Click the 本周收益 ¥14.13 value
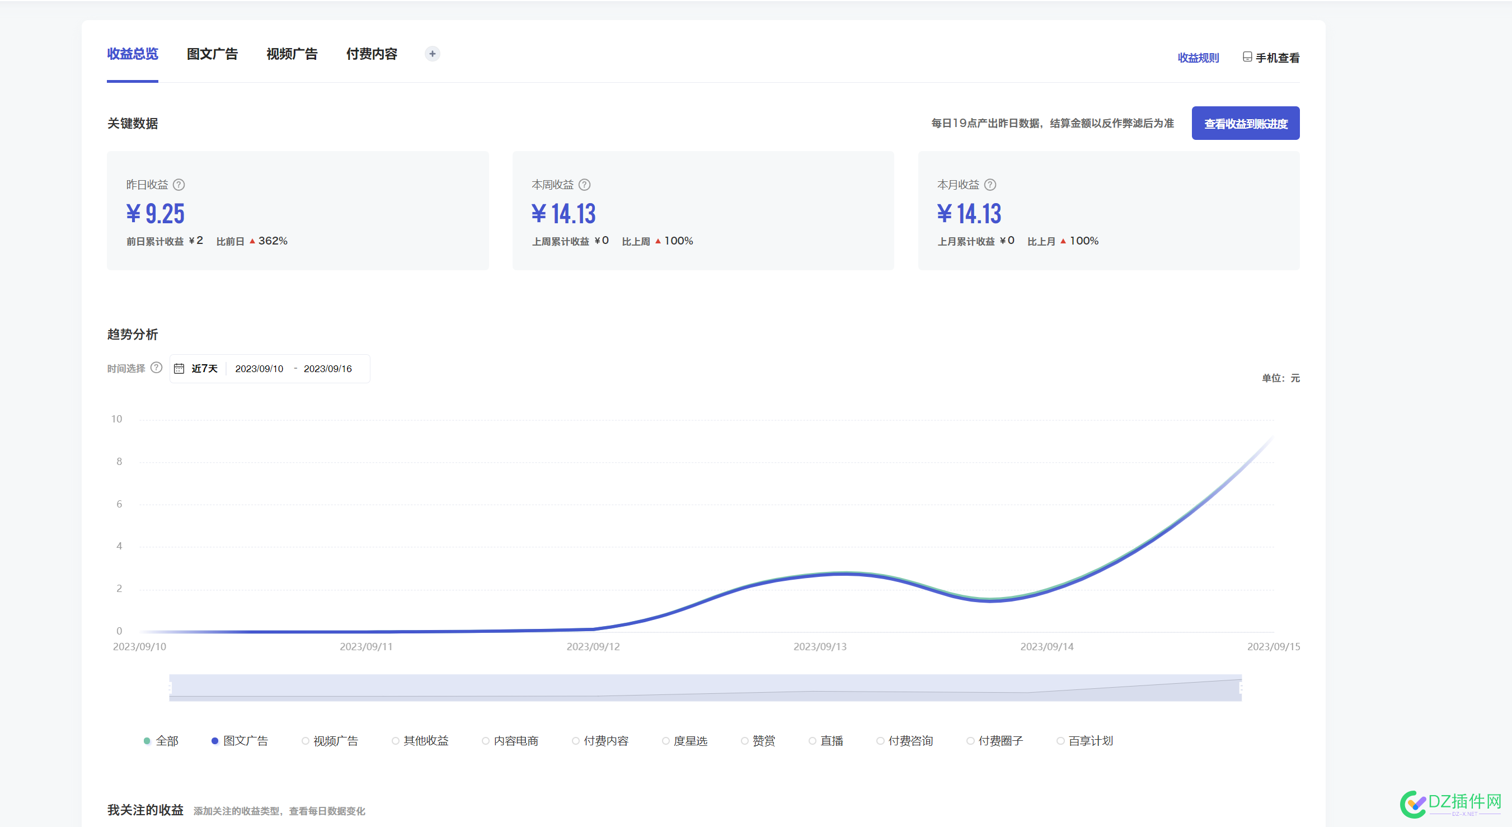 coord(564,214)
